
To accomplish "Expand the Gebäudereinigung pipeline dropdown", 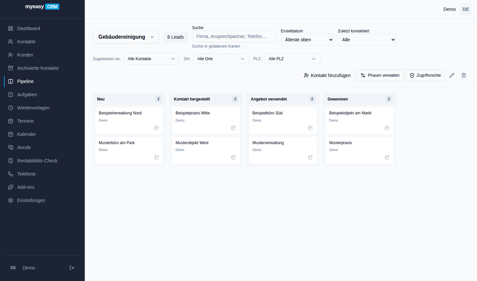I will (x=126, y=37).
